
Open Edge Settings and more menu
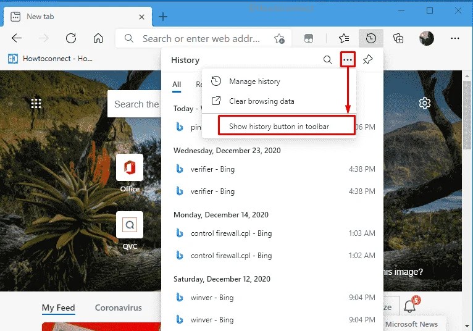tap(454, 38)
